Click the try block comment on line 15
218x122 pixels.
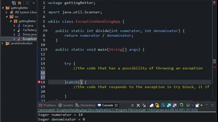click(x=138, y=68)
